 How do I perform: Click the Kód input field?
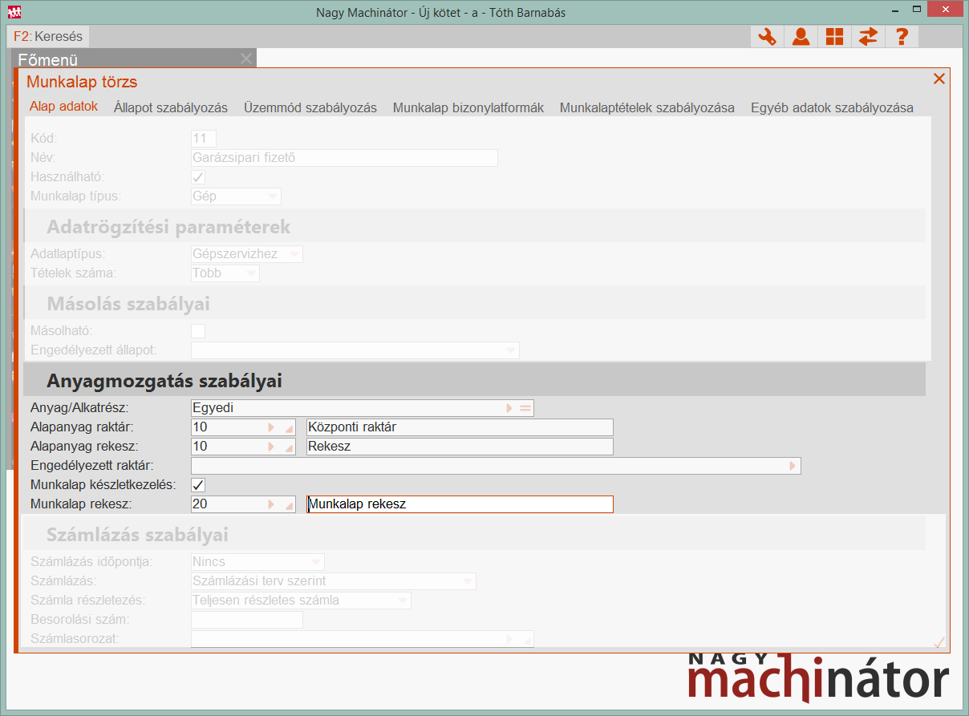point(204,139)
